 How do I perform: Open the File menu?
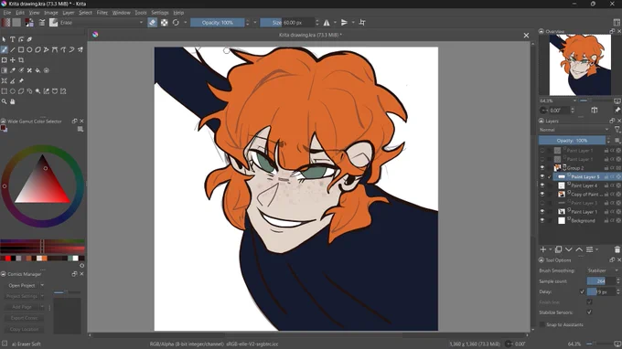[7, 13]
